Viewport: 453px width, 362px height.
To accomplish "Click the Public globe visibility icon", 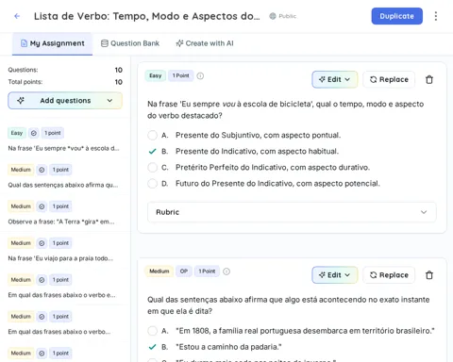I will (273, 16).
